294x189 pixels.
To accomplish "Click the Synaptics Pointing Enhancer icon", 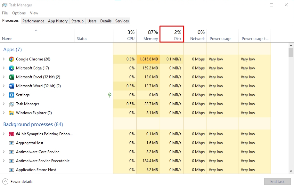I will click(12, 134).
